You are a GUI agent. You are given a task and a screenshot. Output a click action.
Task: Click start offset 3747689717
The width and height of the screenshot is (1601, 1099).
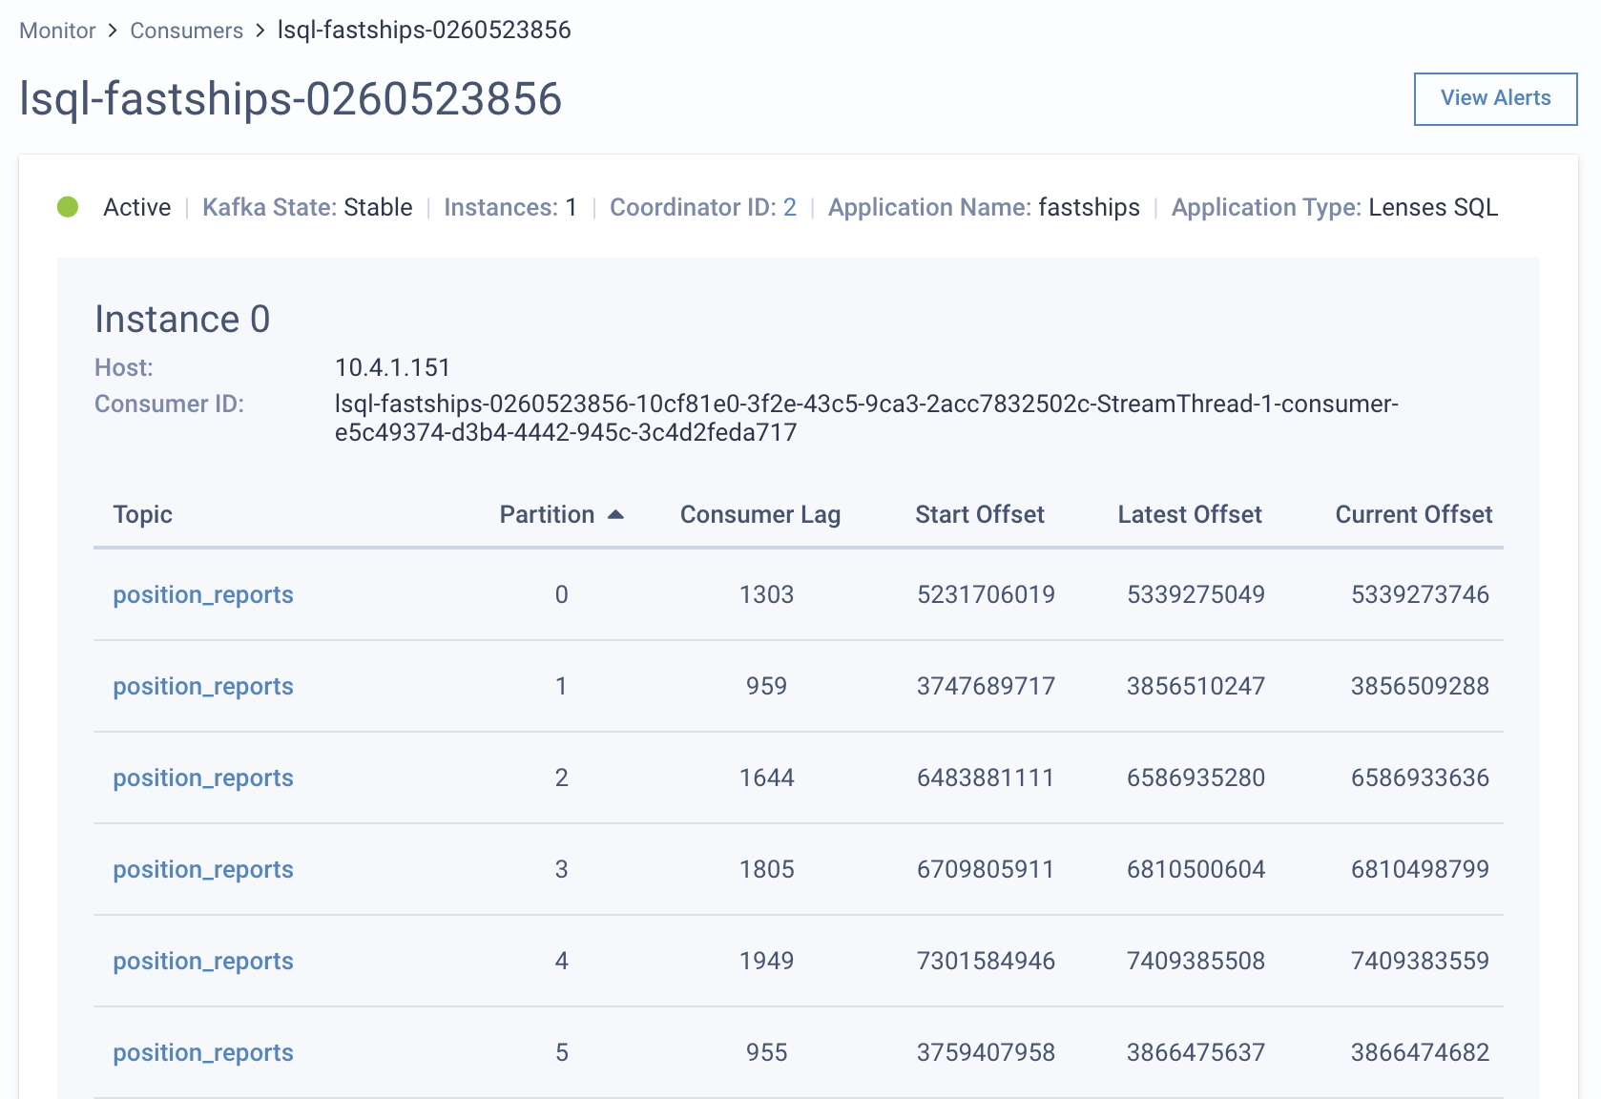[986, 686]
